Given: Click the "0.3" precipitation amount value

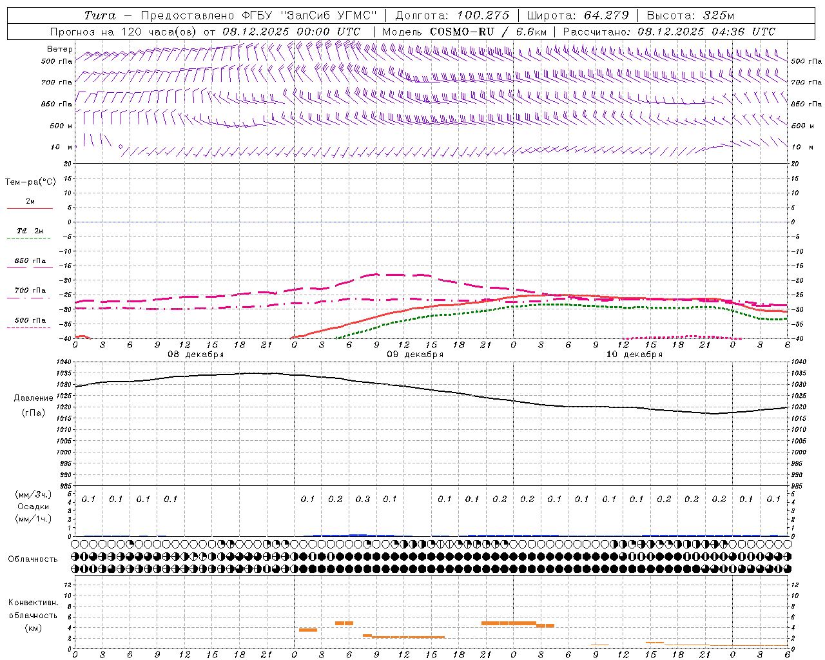Looking at the screenshot, I should click(363, 499).
